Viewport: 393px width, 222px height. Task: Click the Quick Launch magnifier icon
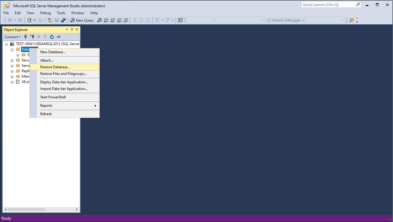pyautogui.click(x=358, y=5)
